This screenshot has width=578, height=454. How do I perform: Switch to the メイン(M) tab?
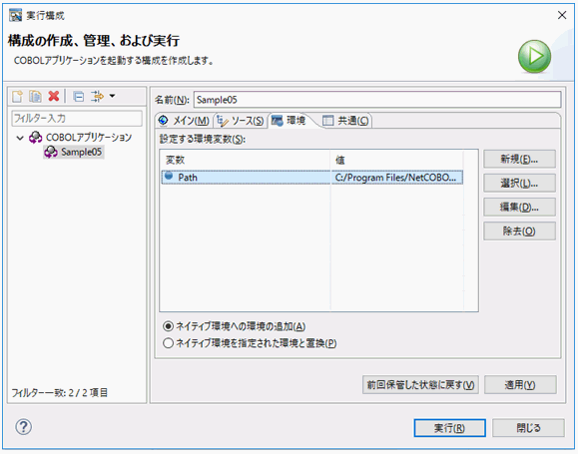184,121
